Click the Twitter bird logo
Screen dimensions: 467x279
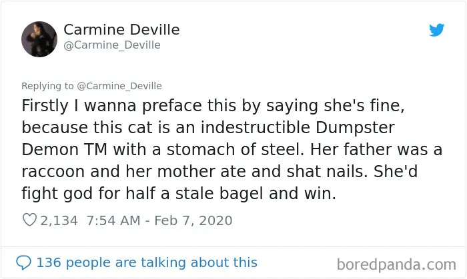[x=436, y=30]
